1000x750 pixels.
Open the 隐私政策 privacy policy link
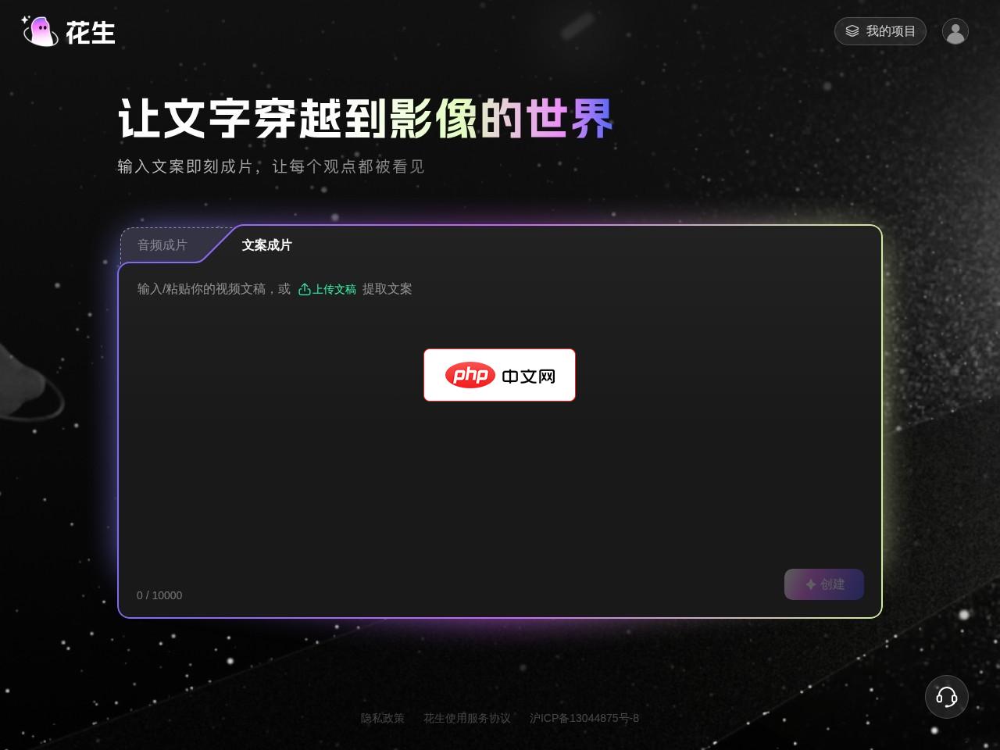[x=383, y=718]
